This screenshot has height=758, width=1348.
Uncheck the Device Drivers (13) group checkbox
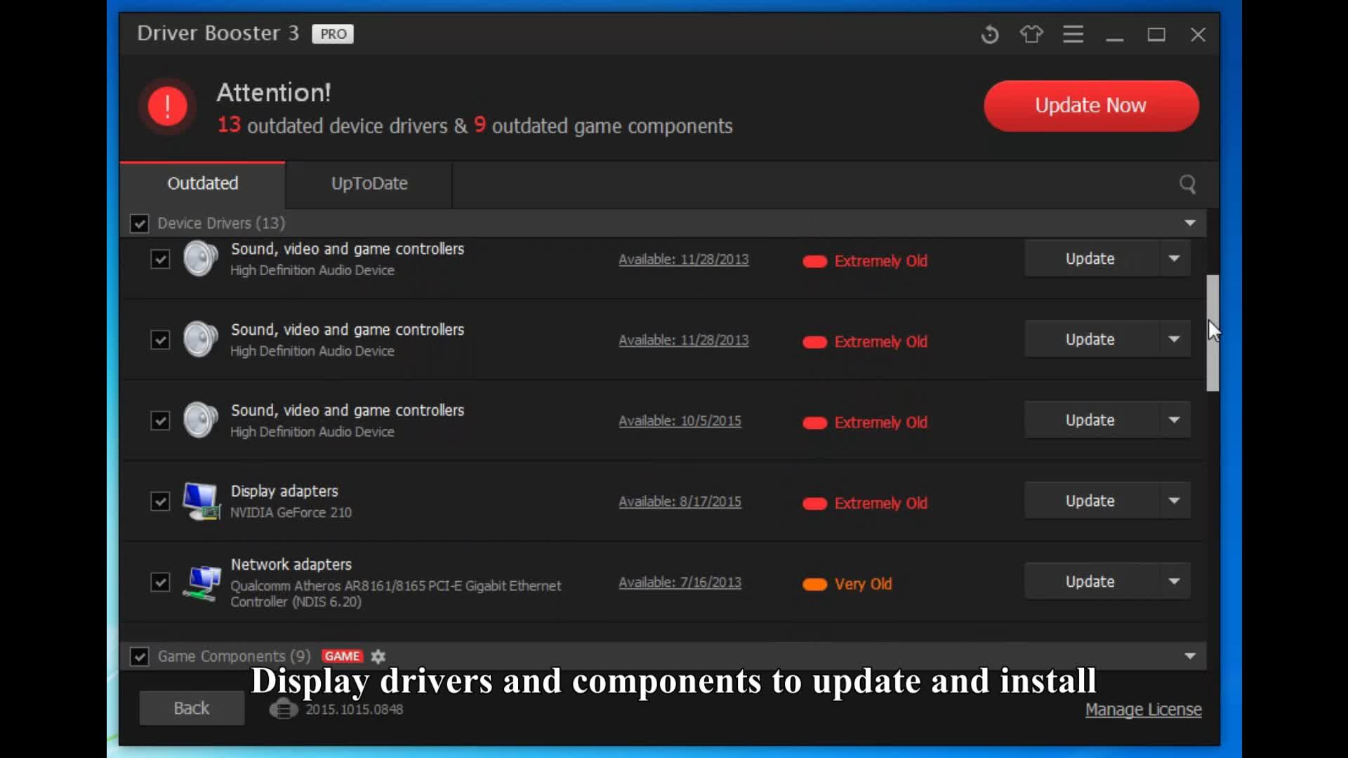pos(140,224)
